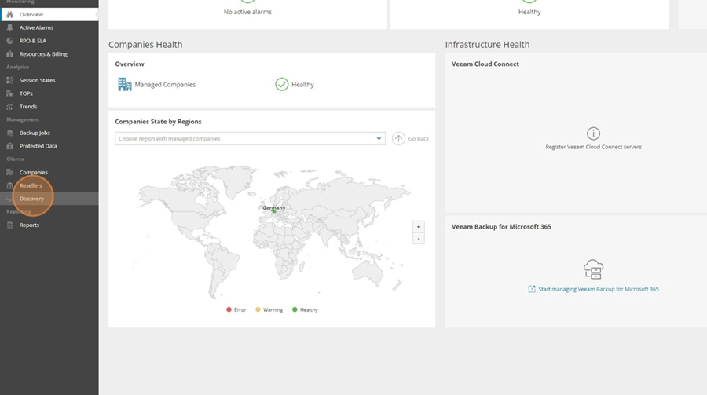Screen dimensions: 707x395
Task: Open the Resellers page
Action: pyautogui.click(x=31, y=185)
